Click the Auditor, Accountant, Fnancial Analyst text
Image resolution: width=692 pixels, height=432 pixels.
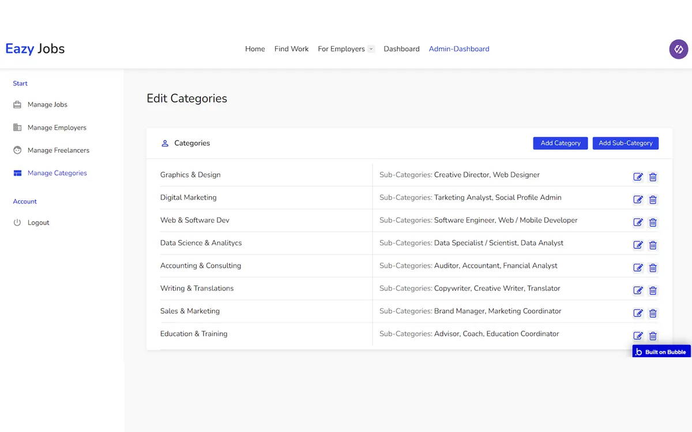(496, 266)
